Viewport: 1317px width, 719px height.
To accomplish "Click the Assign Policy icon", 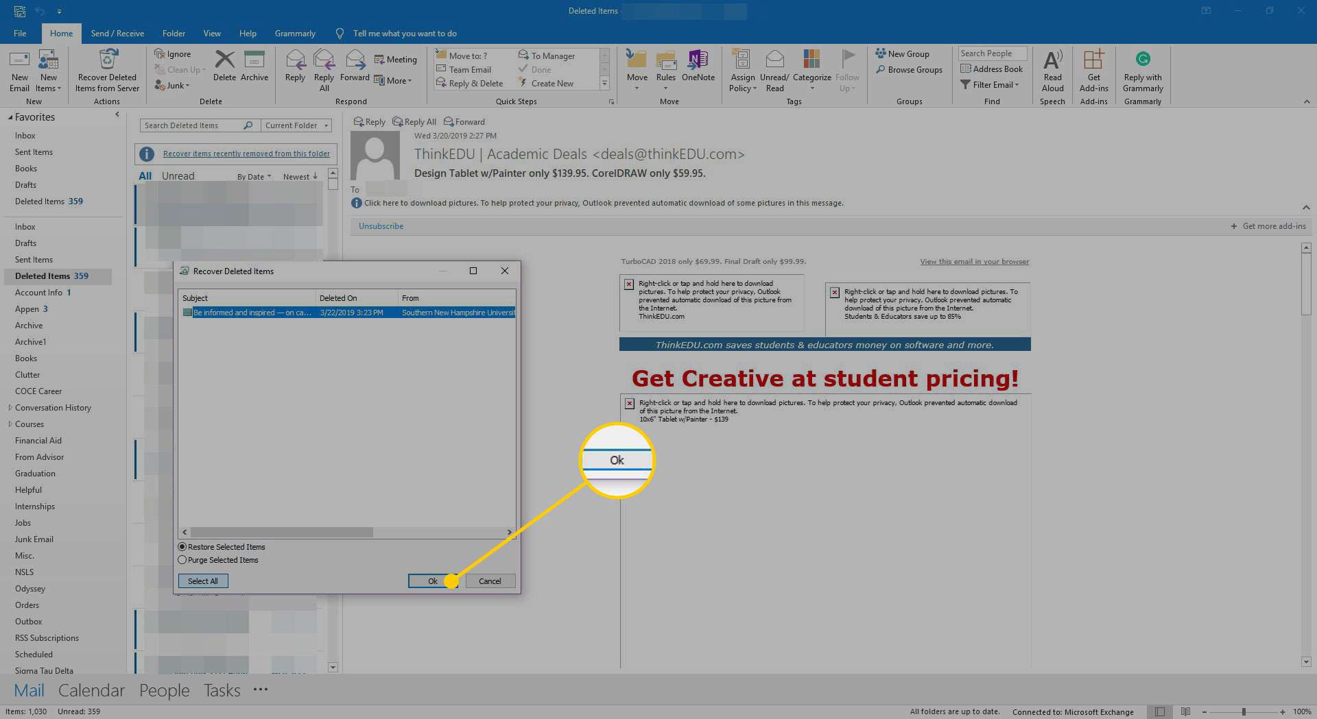I will [x=741, y=60].
